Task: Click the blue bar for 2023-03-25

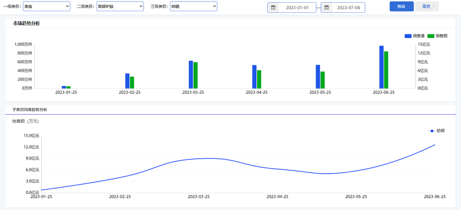Action: click(191, 74)
